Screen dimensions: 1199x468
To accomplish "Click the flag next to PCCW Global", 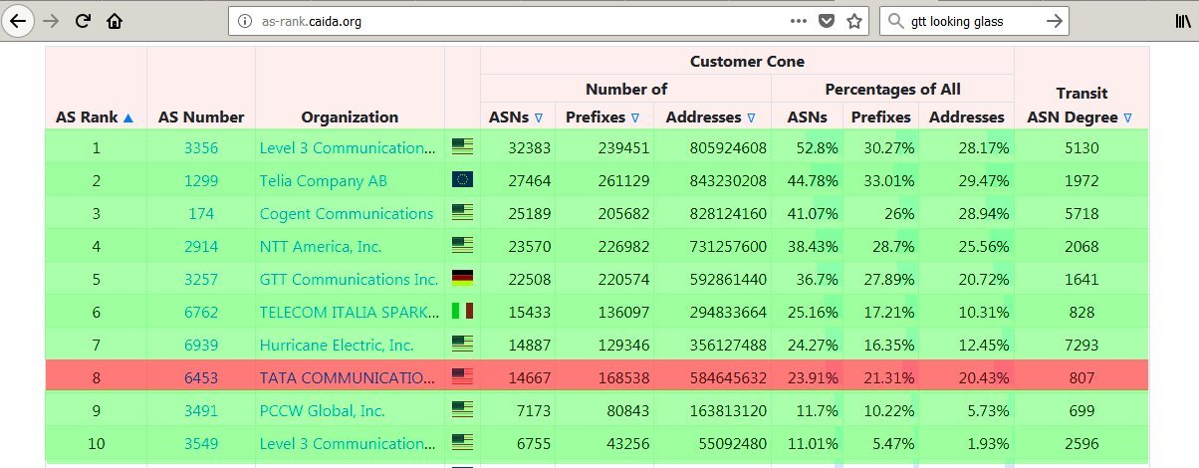I will (462, 410).
